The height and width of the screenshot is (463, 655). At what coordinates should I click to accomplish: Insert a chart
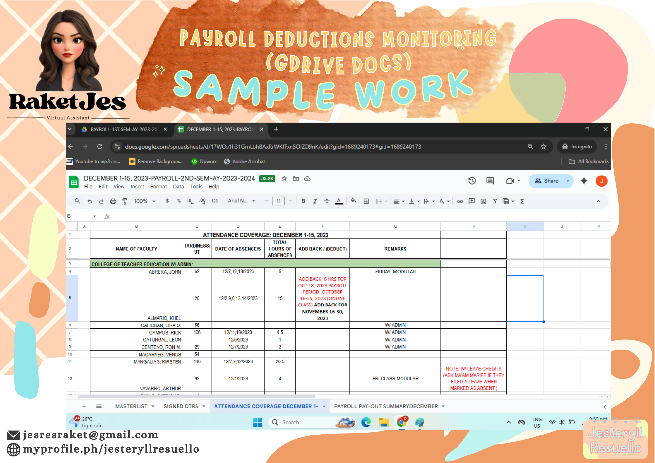(483, 201)
